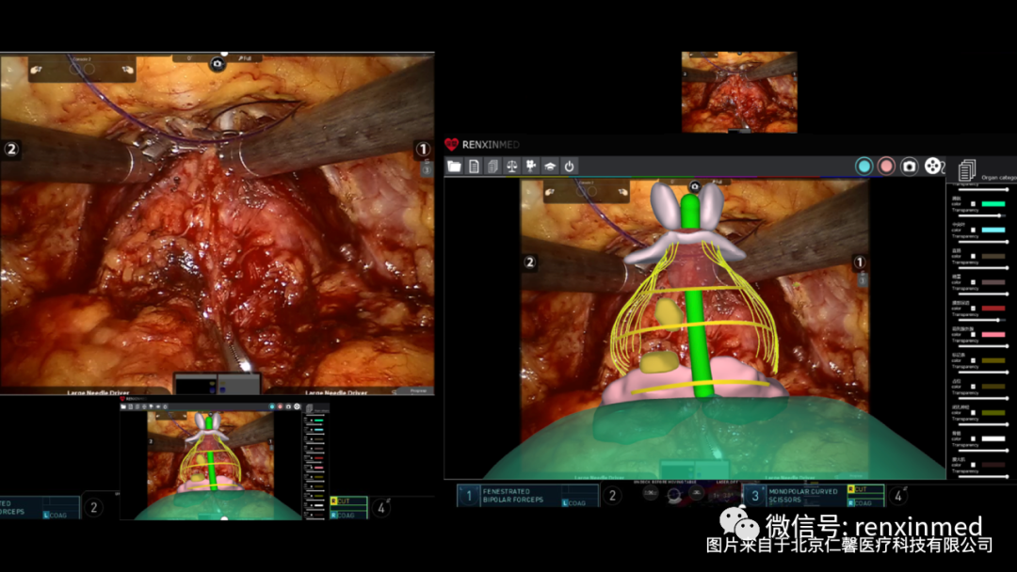The height and width of the screenshot is (572, 1017).
Task: Toggle the checkbox beside the red color swatch
Action: [974, 309]
